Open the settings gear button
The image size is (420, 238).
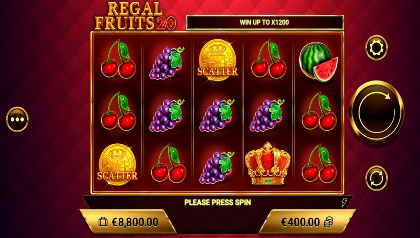tap(376, 48)
